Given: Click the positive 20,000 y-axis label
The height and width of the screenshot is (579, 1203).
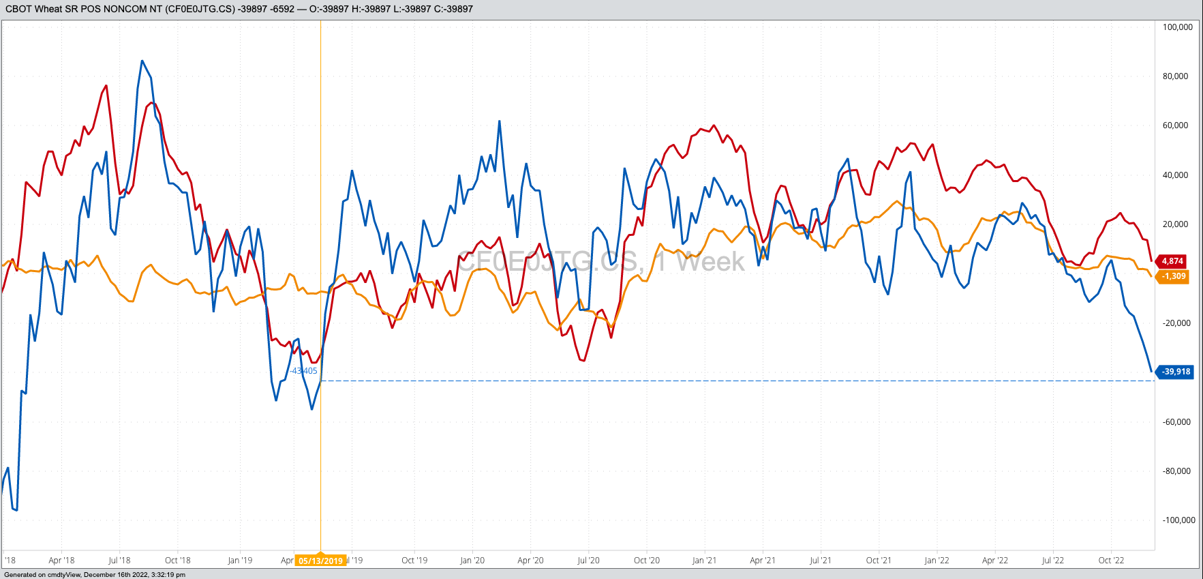Looking at the screenshot, I should point(1176,224).
